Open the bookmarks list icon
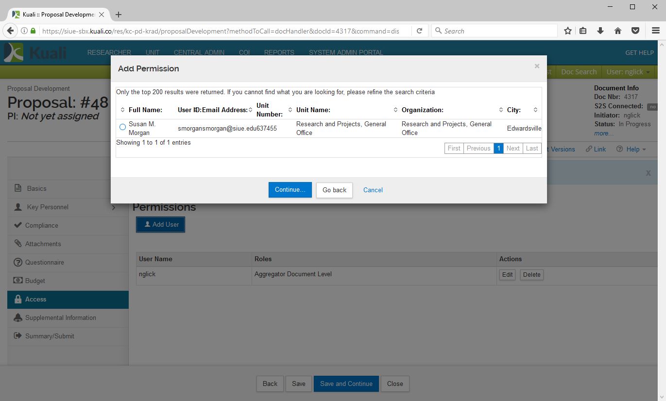 pos(583,31)
